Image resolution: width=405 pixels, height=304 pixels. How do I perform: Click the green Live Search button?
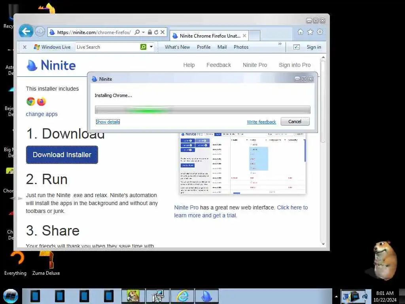click(x=143, y=47)
